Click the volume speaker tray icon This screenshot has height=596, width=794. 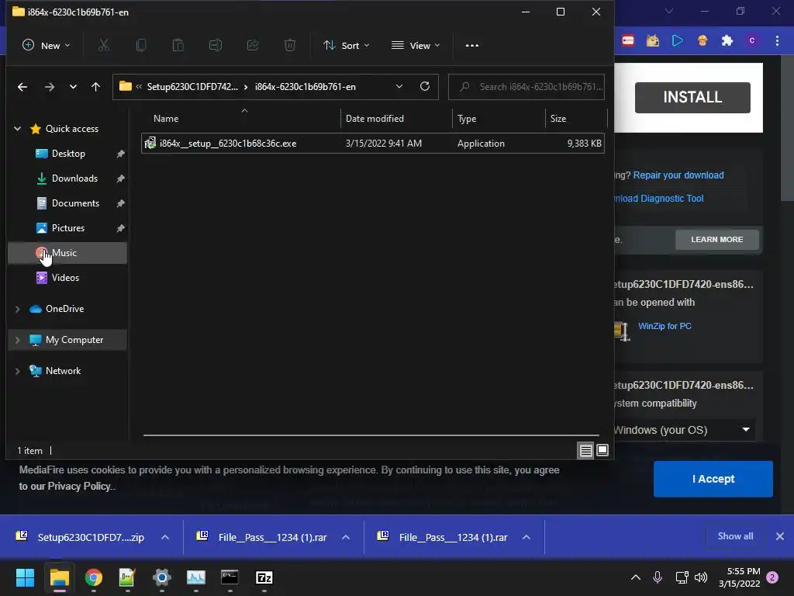[x=701, y=577]
